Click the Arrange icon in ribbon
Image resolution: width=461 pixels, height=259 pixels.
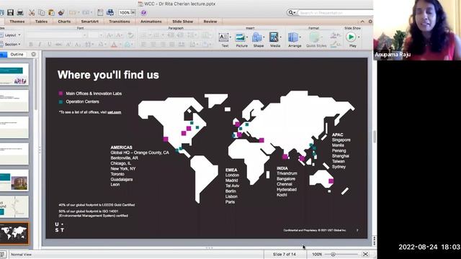pyautogui.click(x=293, y=37)
